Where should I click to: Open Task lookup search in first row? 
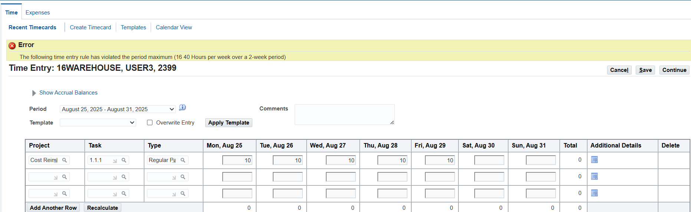[124, 160]
